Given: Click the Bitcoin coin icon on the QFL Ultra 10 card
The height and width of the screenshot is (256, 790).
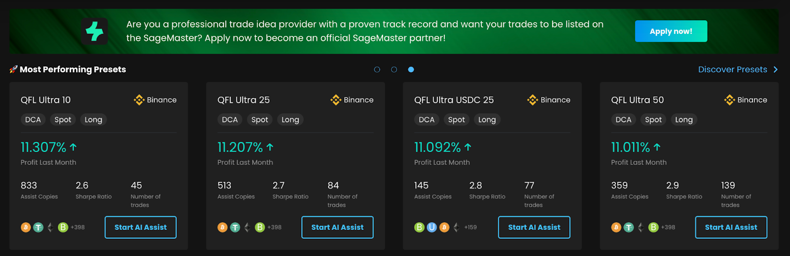Looking at the screenshot, I should 26,227.
